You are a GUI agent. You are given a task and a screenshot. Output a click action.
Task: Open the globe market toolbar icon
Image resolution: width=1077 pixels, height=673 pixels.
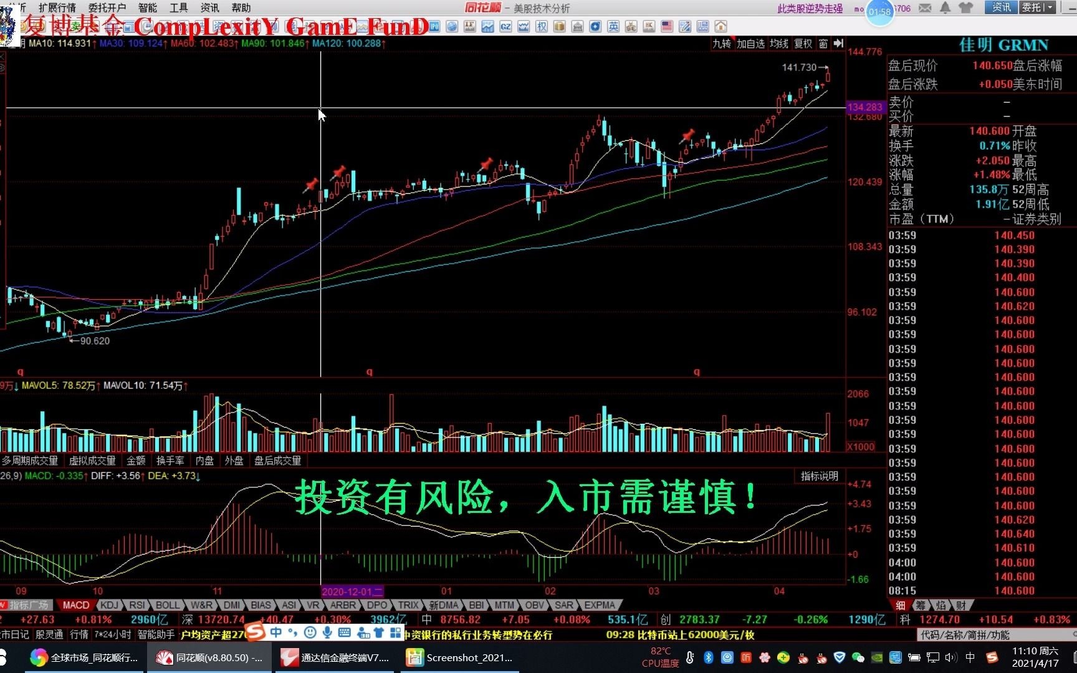tap(452, 26)
